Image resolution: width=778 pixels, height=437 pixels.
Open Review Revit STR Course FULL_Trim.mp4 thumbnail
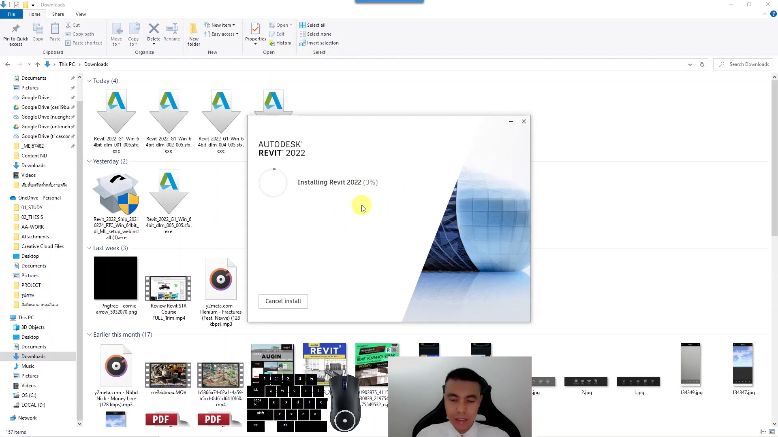point(169,288)
